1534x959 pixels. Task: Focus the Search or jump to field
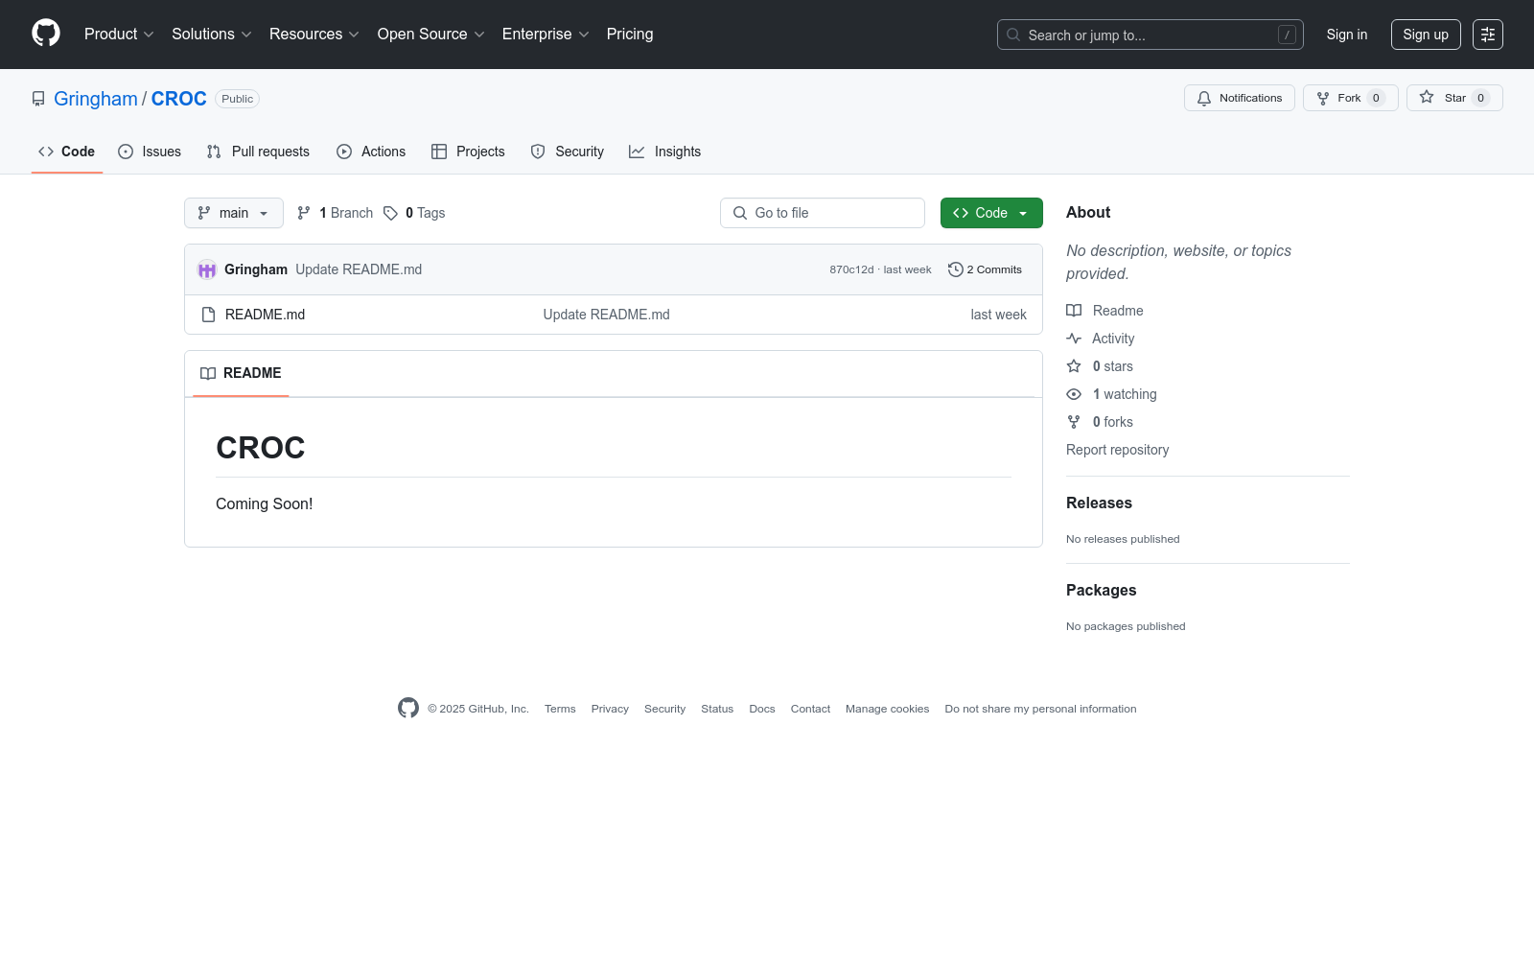[x=1150, y=35]
